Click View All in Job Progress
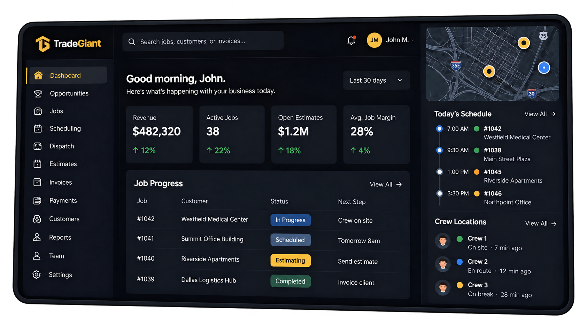Screen dimensions: 587x325 (386, 184)
